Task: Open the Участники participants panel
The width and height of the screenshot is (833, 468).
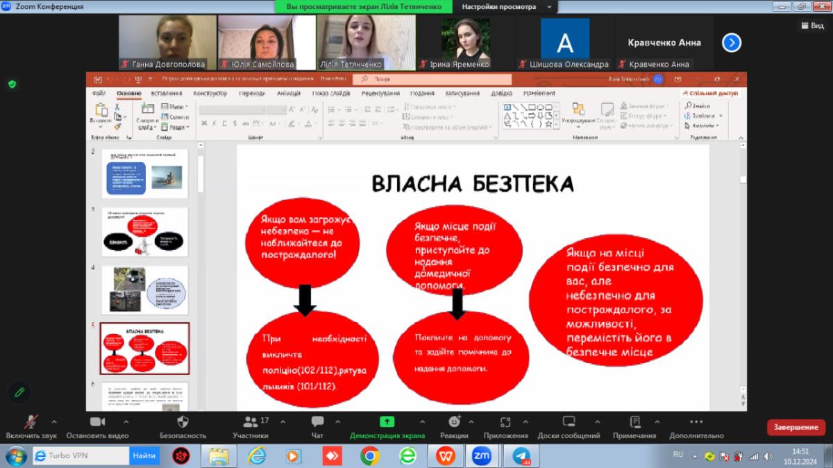Action: (250, 422)
